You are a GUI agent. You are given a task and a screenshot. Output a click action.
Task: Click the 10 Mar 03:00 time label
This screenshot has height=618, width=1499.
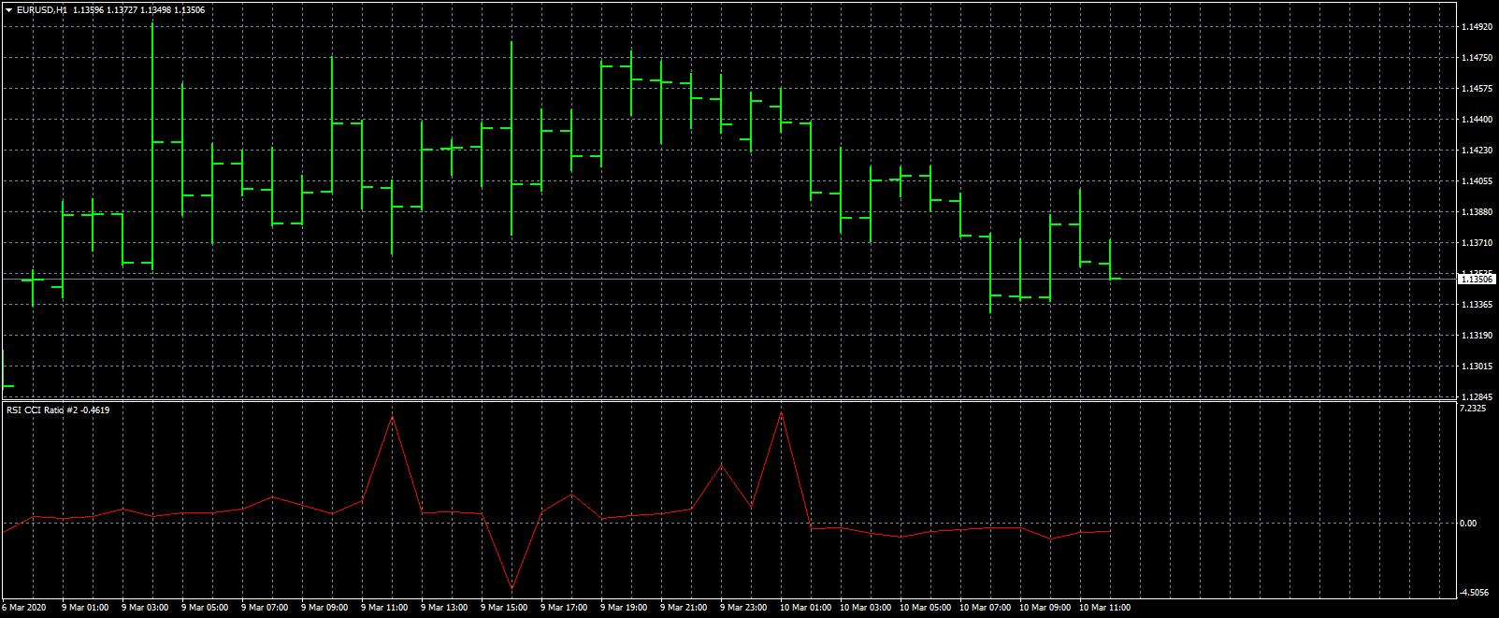(x=865, y=608)
